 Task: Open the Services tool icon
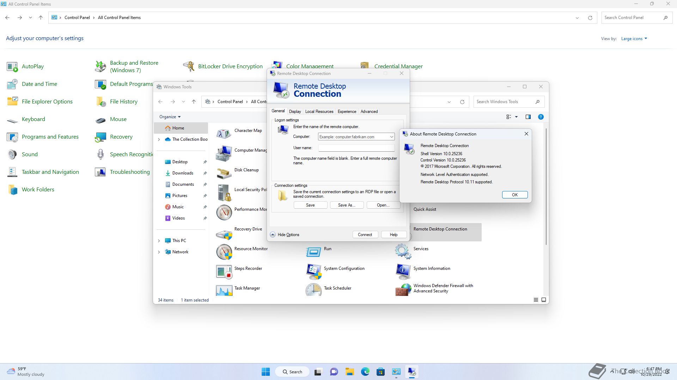403,252
